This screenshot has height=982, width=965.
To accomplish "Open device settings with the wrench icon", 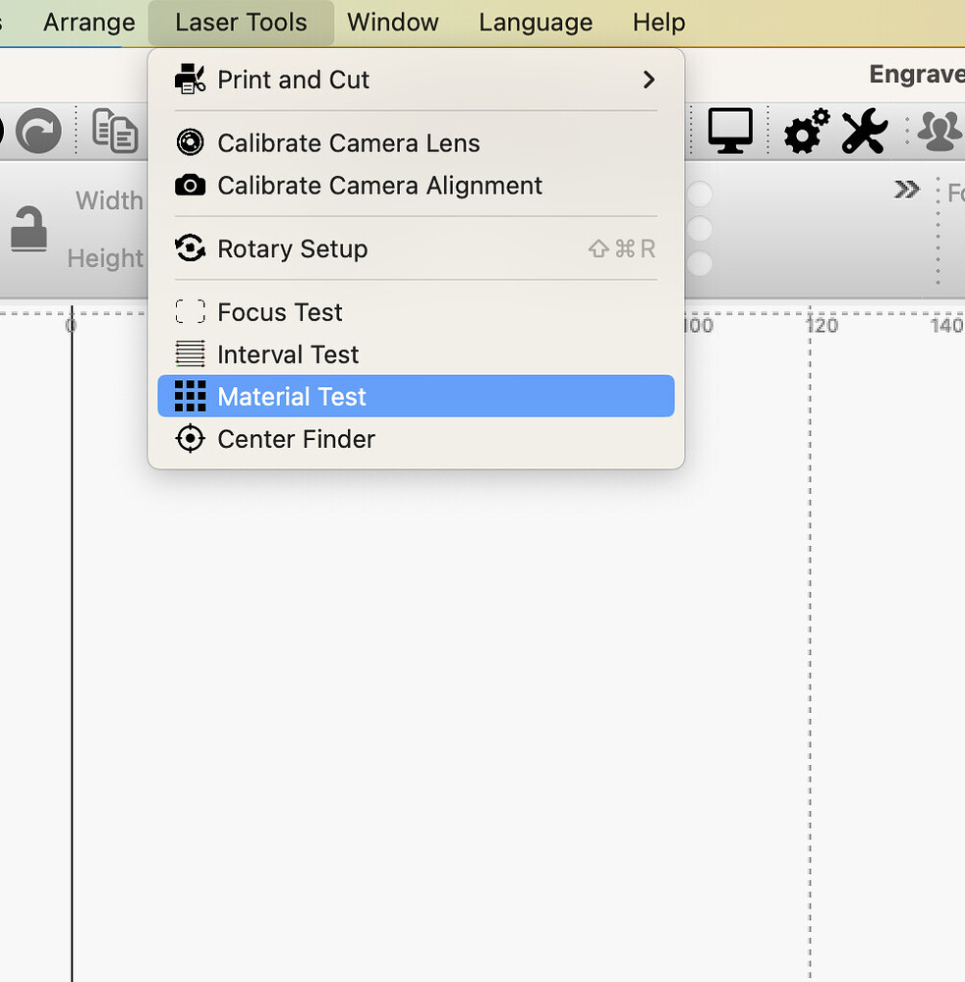I will (x=863, y=131).
